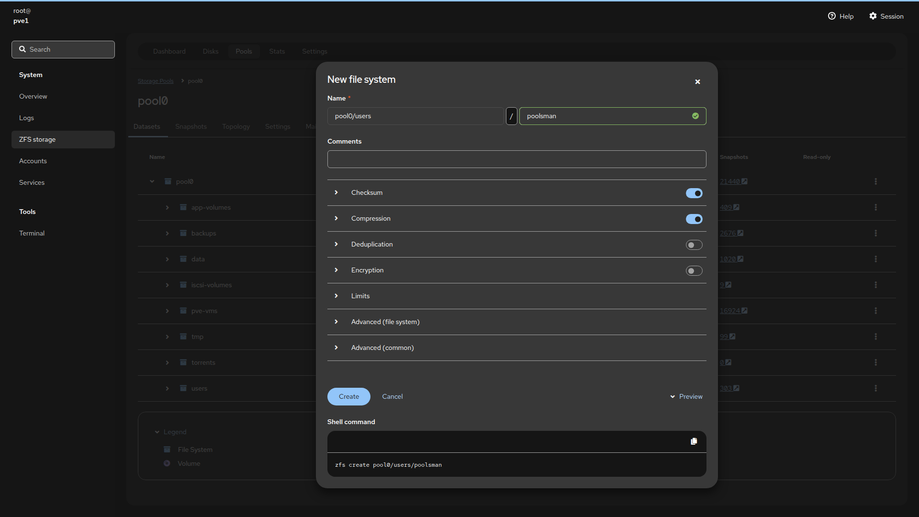Enable the Deduplication switch
The height and width of the screenshot is (517, 919).
[x=694, y=245]
